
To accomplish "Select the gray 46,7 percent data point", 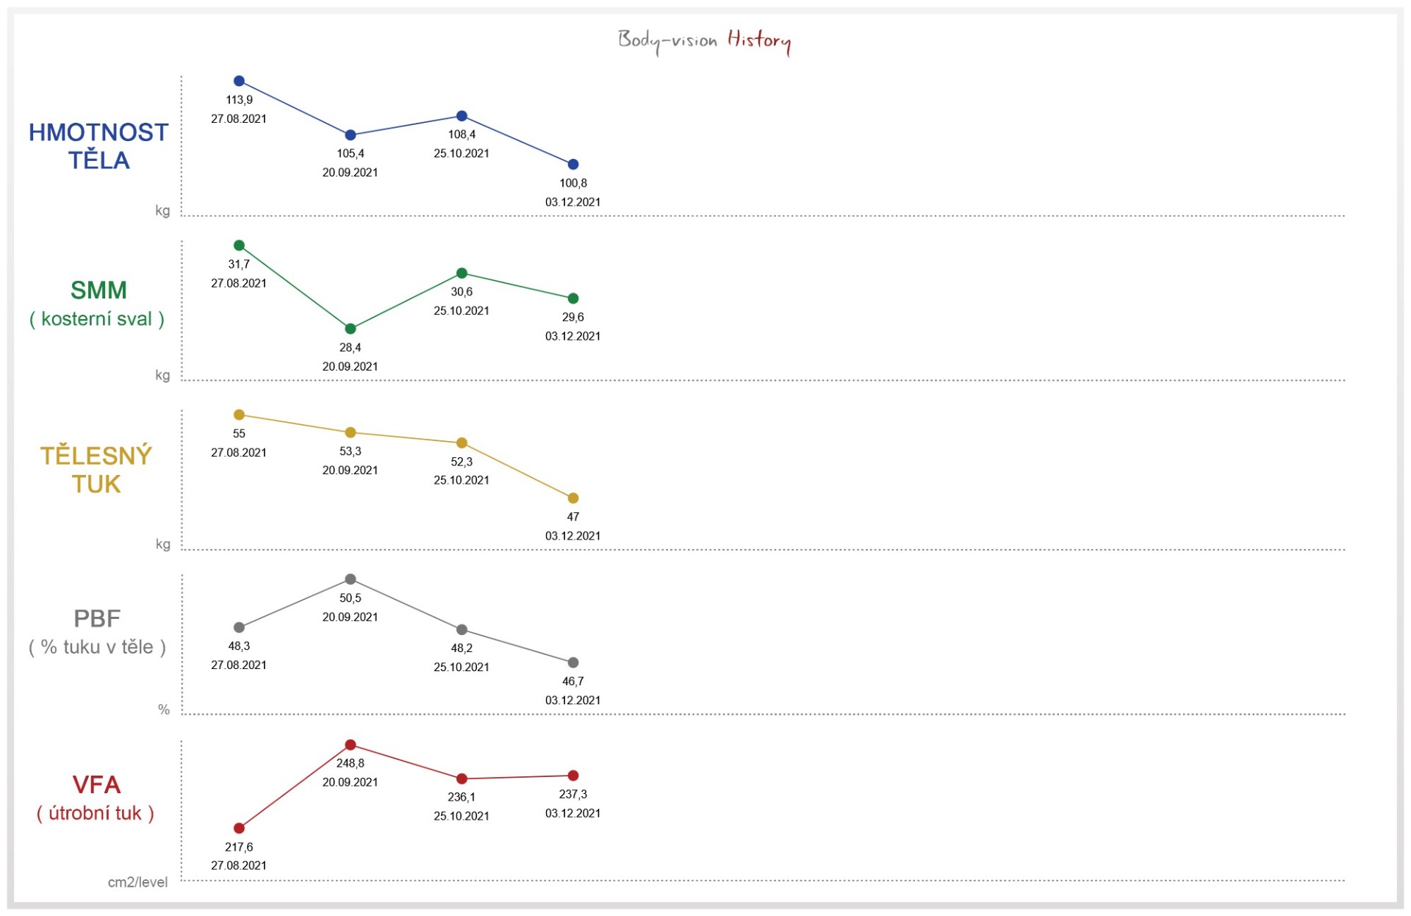I will click(x=573, y=663).
